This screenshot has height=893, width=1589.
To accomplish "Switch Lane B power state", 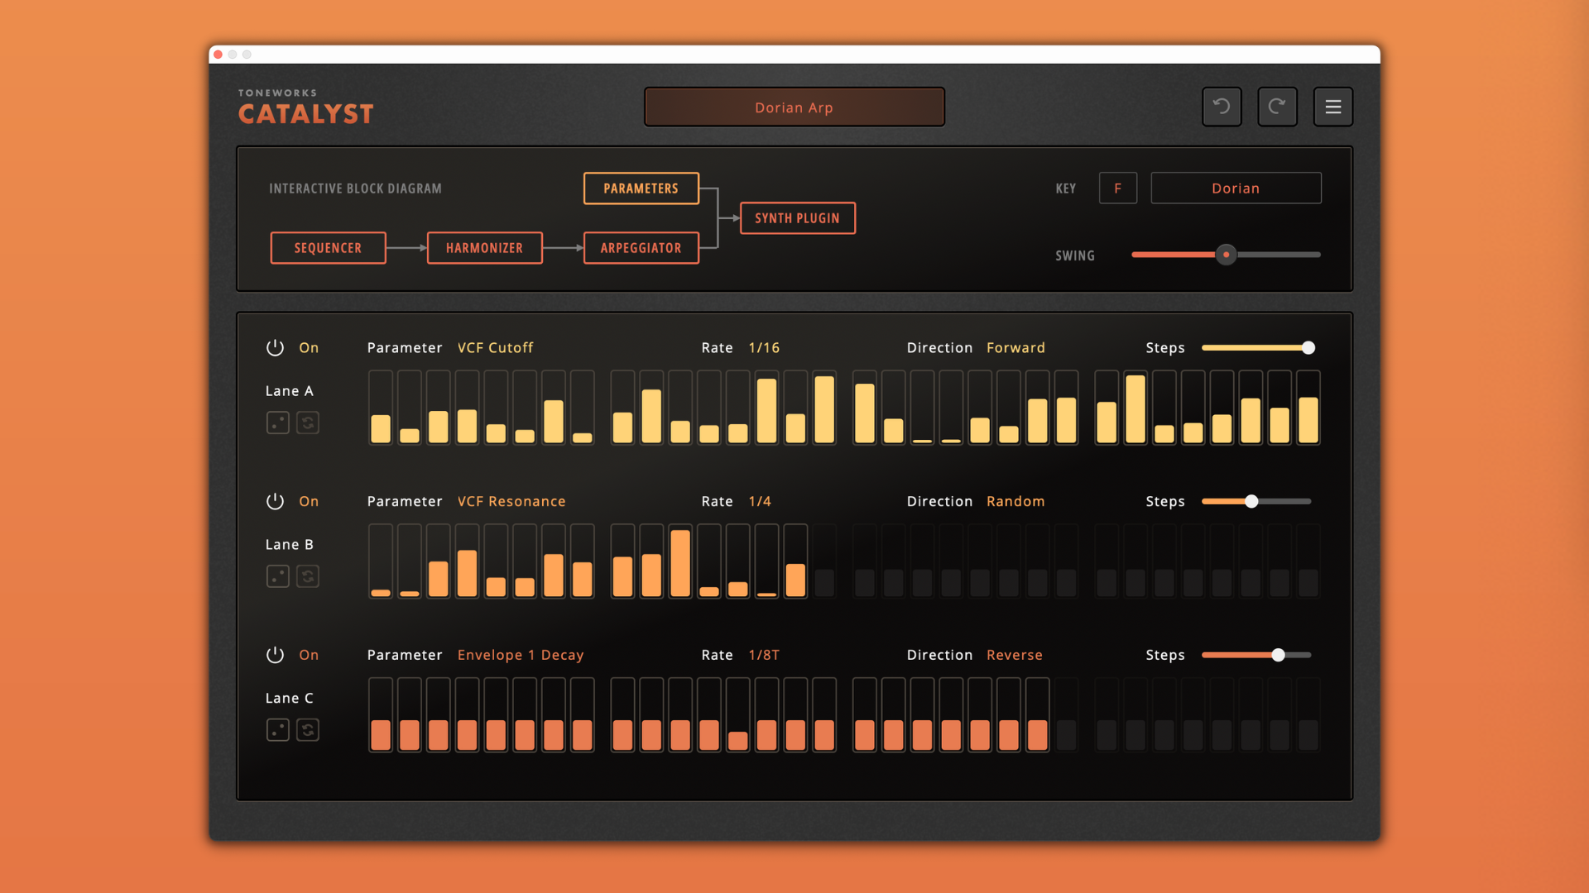I will [275, 501].
